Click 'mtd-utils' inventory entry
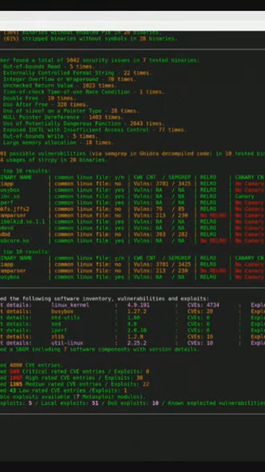This screenshot has height=472, width=265. 66,318
